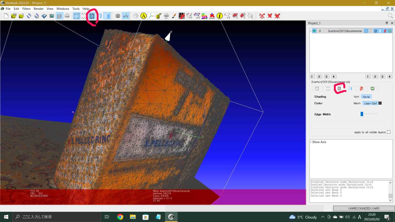Image resolution: width=395 pixels, height=222 pixels.
Task: Select the Wireframe rendering mode in toolbar
Action: point(92,16)
